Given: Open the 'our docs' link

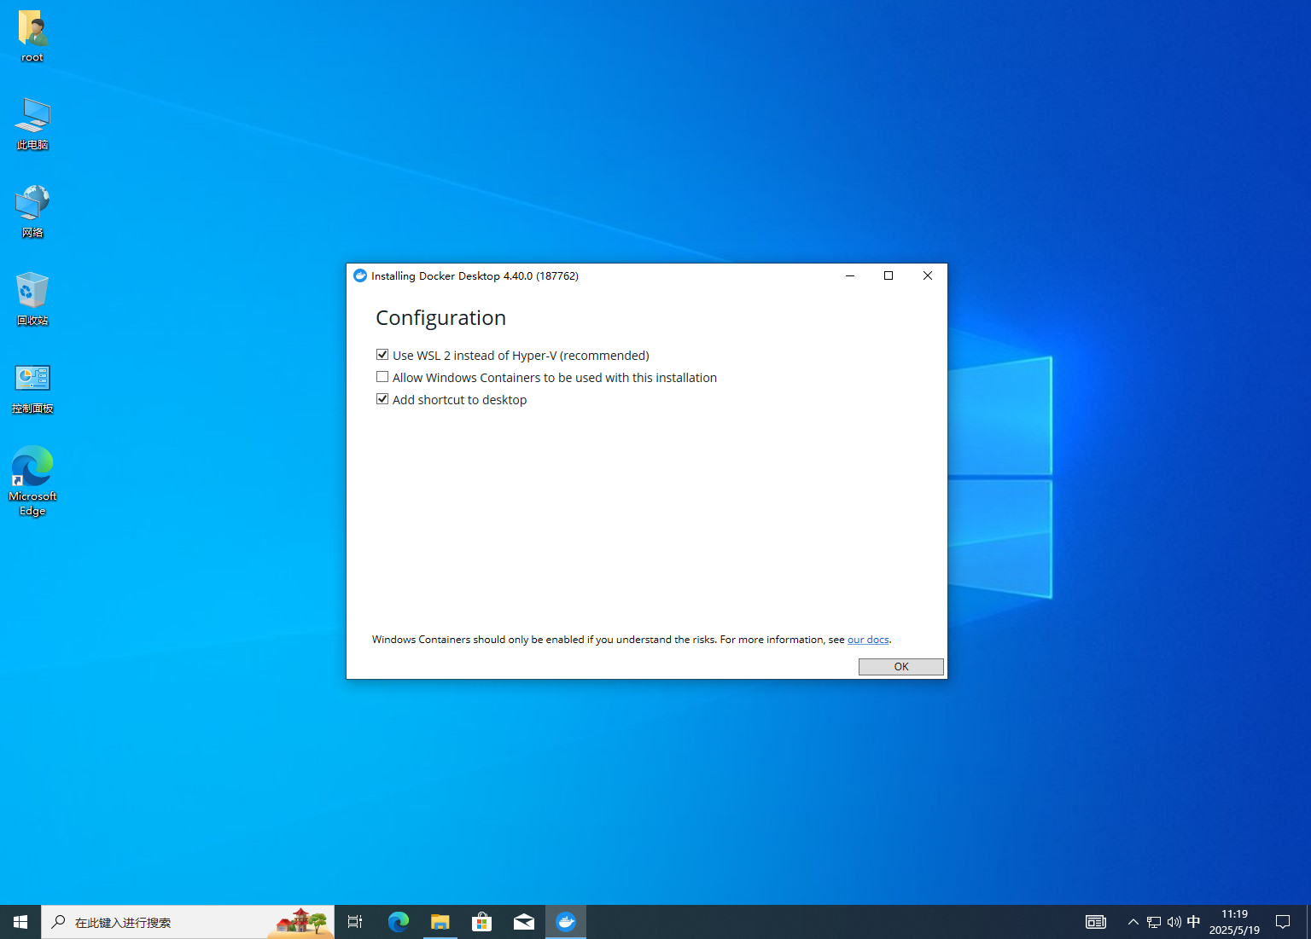Looking at the screenshot, I should coord(868,640).
